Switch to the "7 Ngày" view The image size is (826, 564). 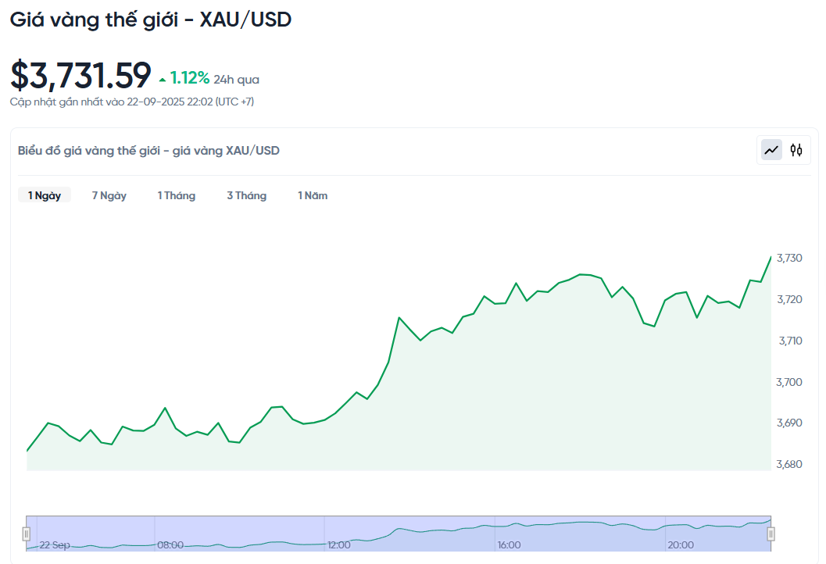tap(109, 195)
